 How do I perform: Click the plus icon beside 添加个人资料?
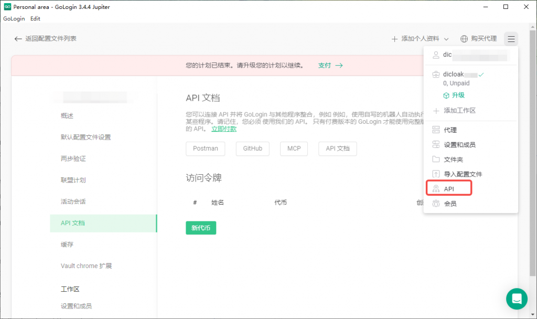[x=394, y=39]
